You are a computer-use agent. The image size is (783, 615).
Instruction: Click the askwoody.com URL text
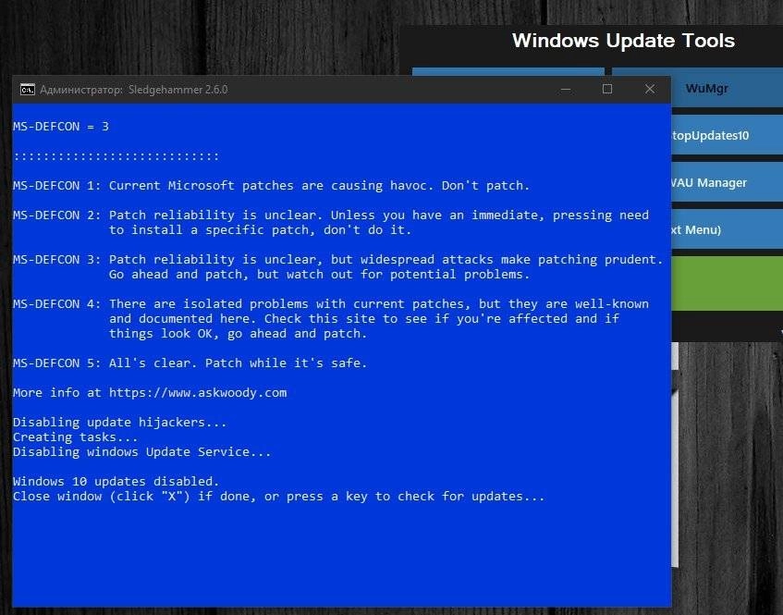click(198, 393)
